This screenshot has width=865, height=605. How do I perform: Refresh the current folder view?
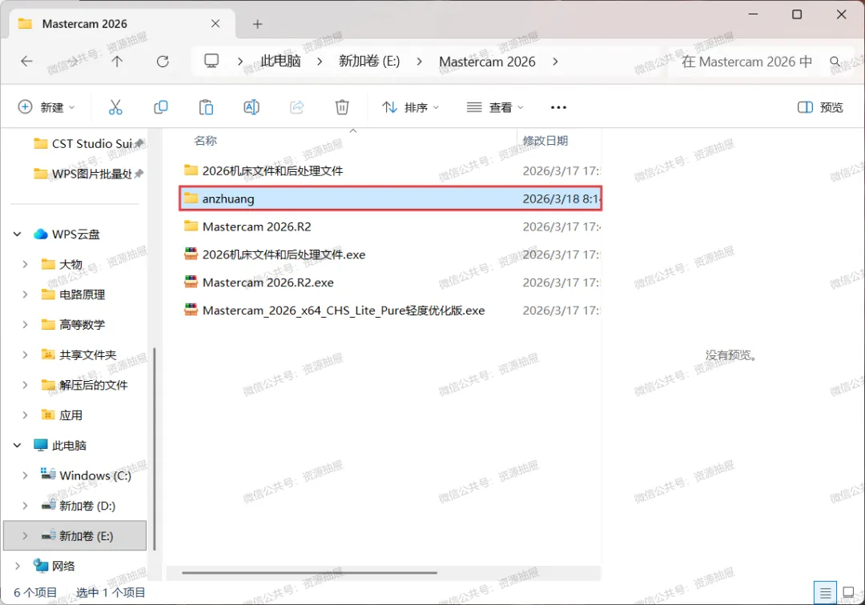point(163,61)
